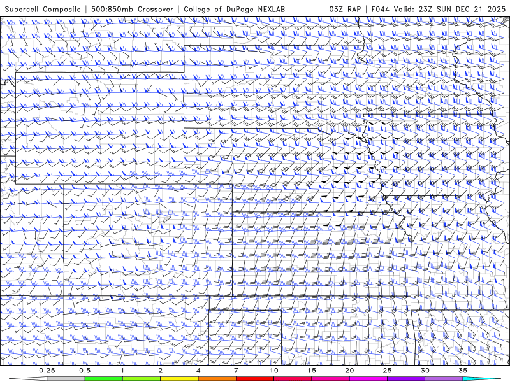Select the yellow-green color bar segment
Screen dimensions: 510x382
click(142, 379)
